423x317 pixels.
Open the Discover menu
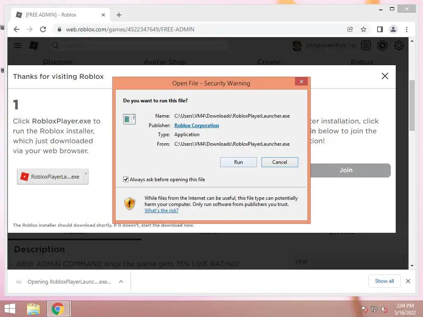click(58, 62)
